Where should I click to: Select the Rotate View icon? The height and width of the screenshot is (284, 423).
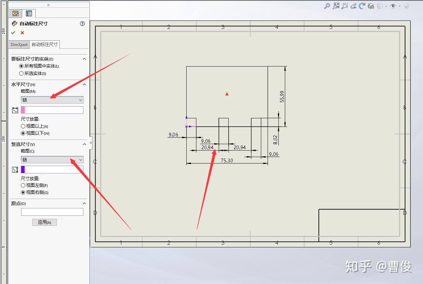point(362,6)
